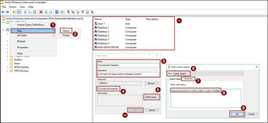Click the Up one level folder icon

click(14, 12)
